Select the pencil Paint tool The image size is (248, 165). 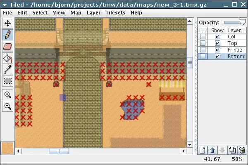point(7,35)
